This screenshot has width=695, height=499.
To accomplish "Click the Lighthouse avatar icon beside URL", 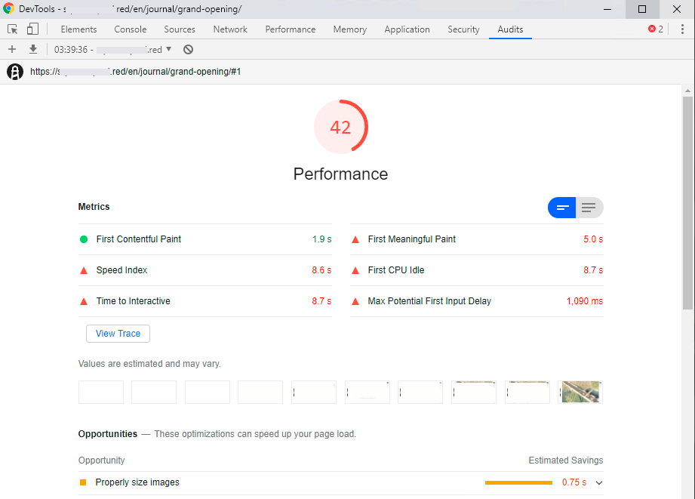I will [15, 72].
